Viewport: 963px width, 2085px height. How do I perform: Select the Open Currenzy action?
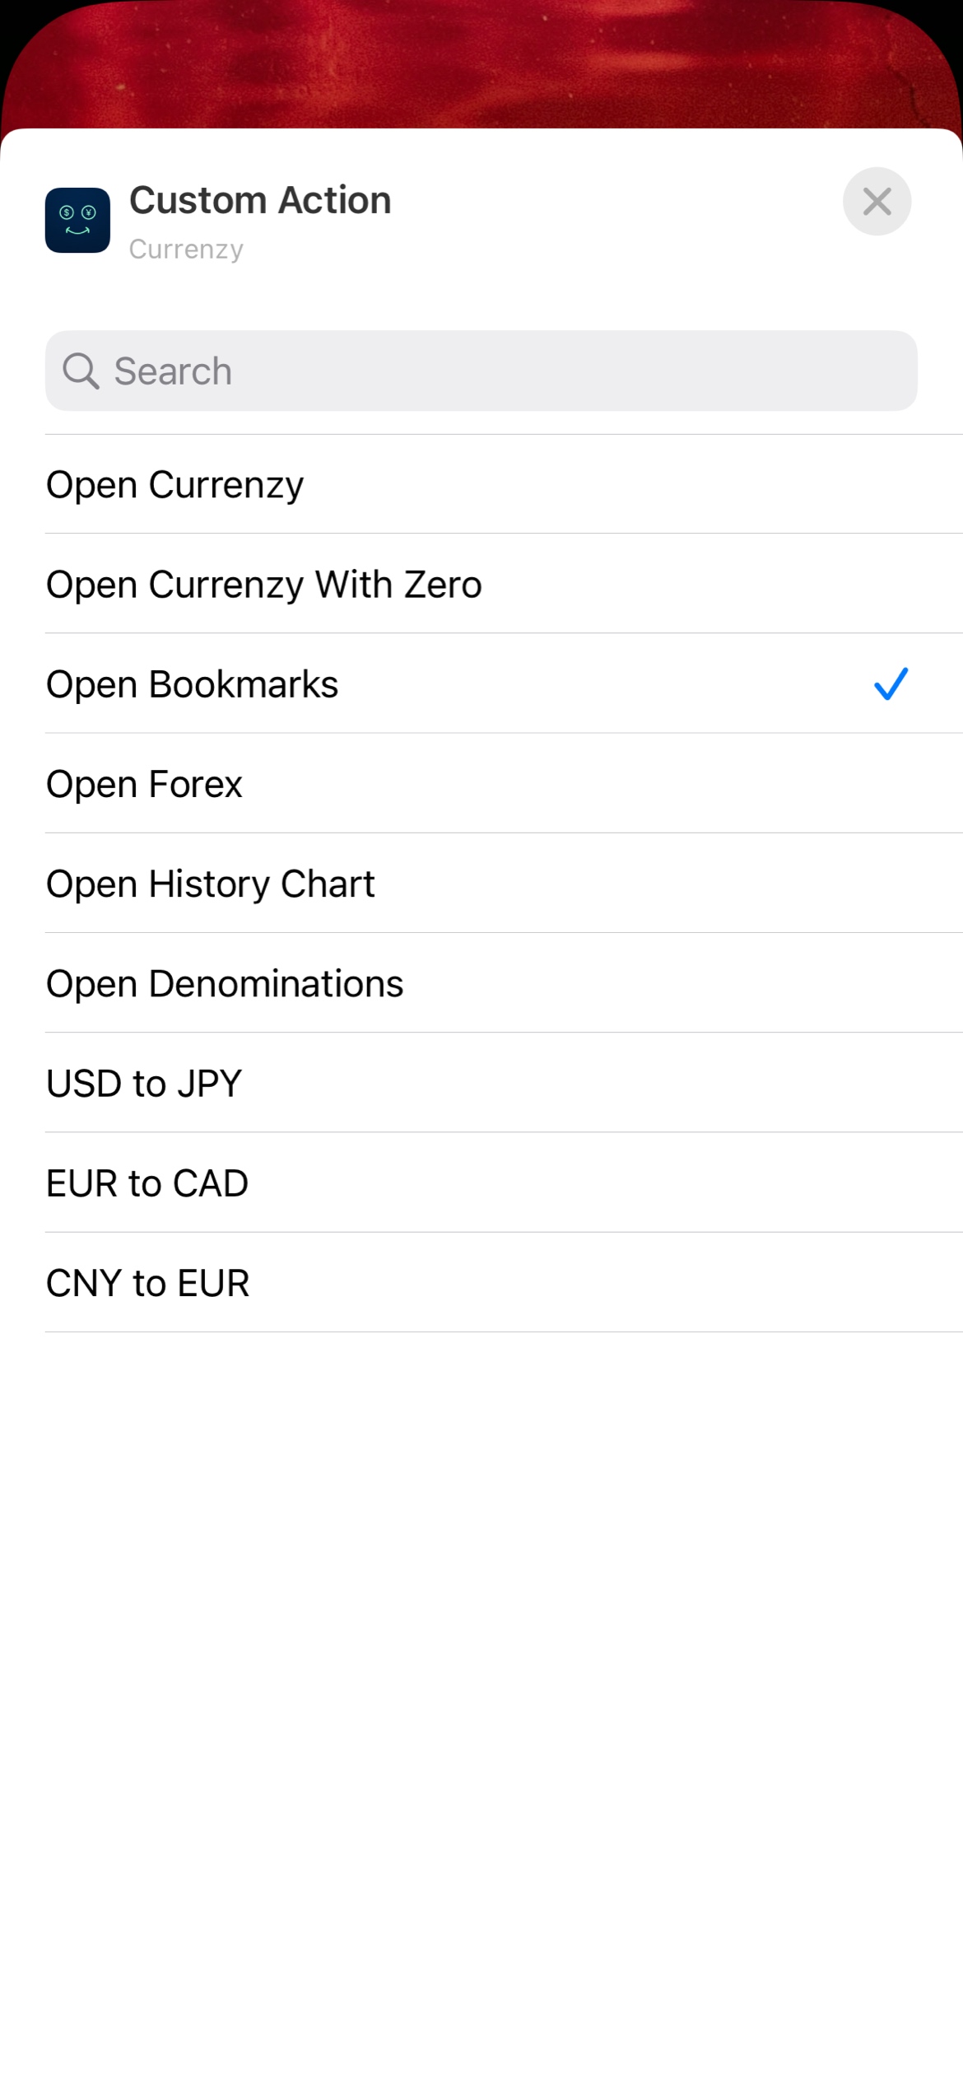[175, 485]
